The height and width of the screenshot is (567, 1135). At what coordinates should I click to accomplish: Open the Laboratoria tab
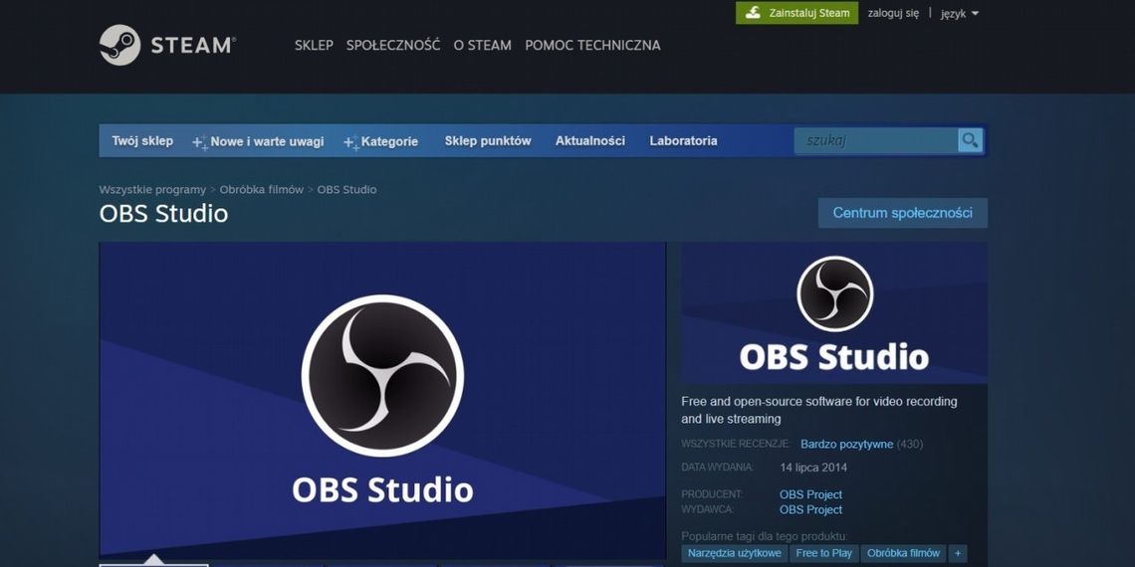(x=683, y=141)
